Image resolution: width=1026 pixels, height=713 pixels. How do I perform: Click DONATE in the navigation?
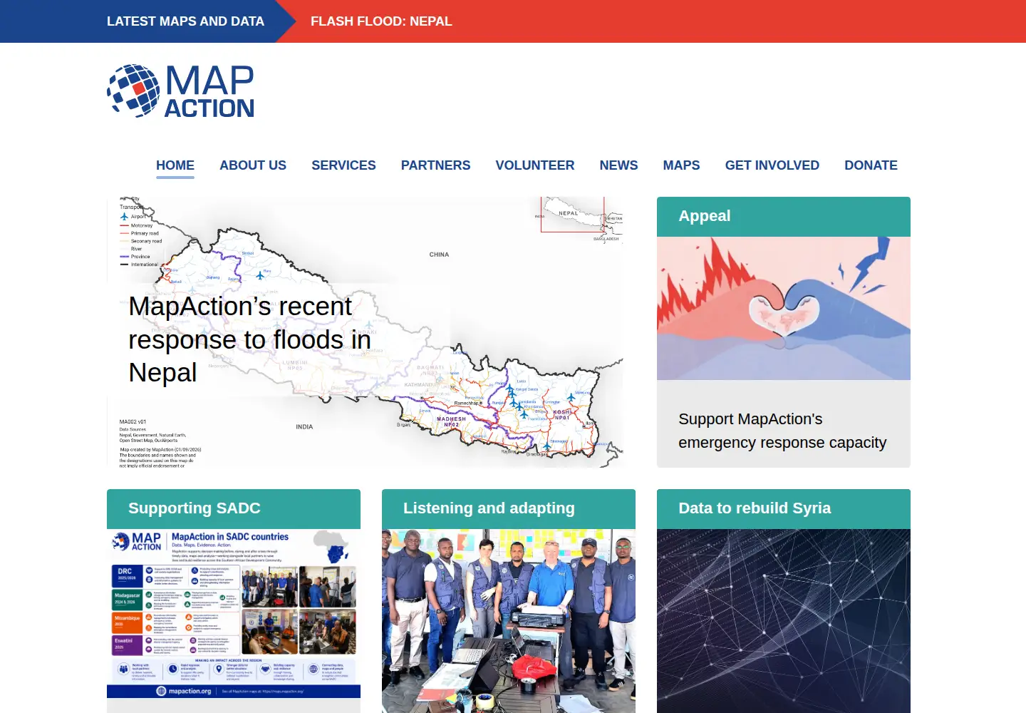(x=871, y=165)
